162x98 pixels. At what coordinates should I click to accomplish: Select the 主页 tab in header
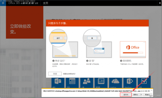click(x=45, y=3)
